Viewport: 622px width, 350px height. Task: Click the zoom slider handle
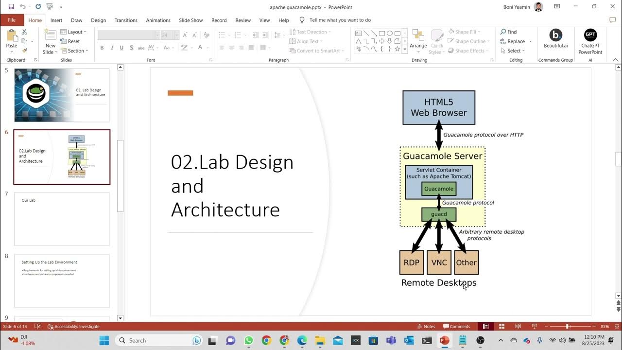[x=568, y=326]
